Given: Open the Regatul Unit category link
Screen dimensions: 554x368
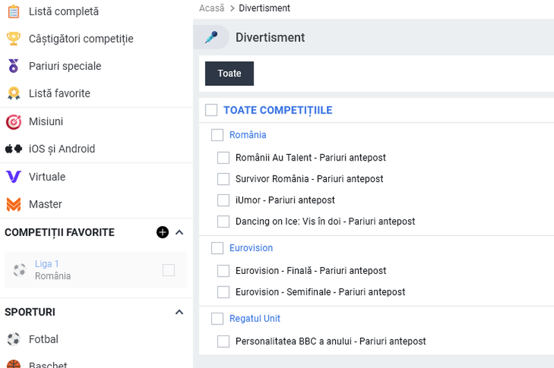Looking at the screenshot, I should pyautogui.click(x=255, y=318).
